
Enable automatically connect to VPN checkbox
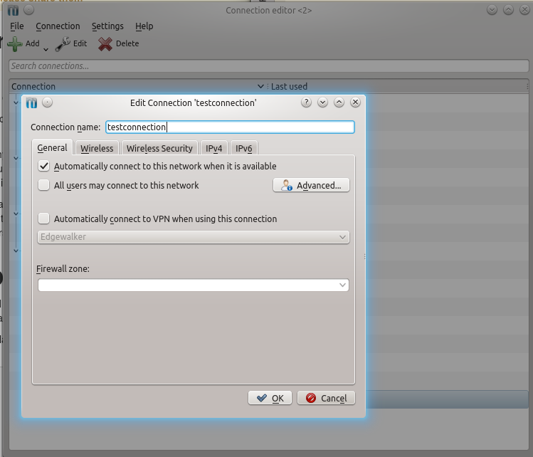click(x=44, y=219)
